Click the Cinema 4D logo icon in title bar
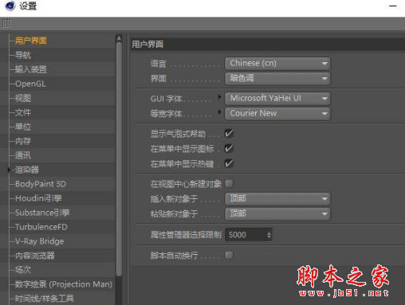Image resolution: width=405 pixels, height=305 pixels. [10, 6]
